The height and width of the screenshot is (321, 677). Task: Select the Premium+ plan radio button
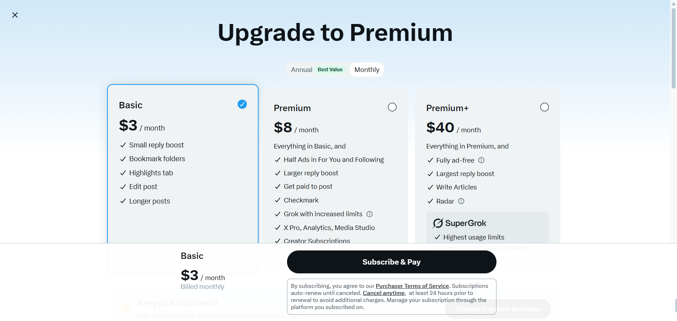point(544,107)
